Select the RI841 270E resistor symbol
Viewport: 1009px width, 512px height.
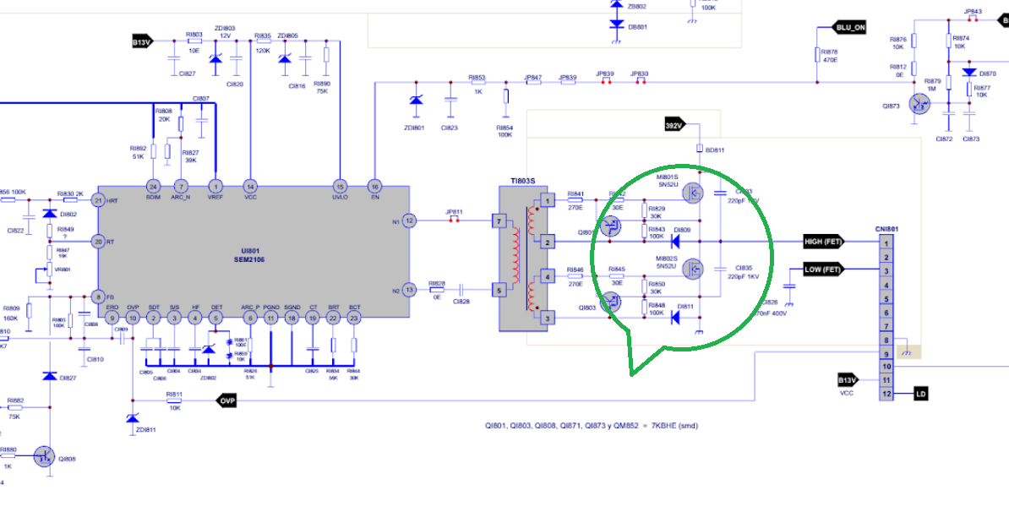pos(575,201)
